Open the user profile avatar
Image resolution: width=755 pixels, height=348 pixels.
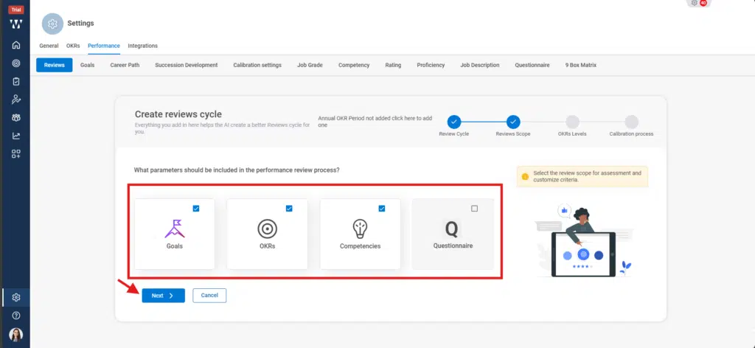pos(15,334)
